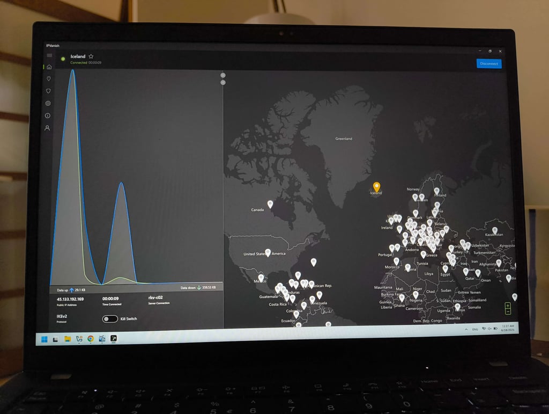Click the public IP address 45.133.192.169

[x=70, y=299]
